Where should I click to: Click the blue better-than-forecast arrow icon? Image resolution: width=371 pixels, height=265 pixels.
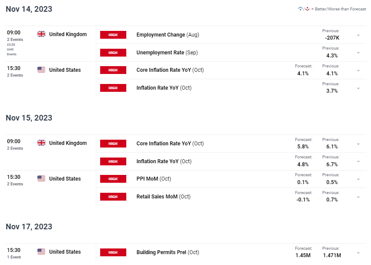pyautogui.click(x=300, y=9)
